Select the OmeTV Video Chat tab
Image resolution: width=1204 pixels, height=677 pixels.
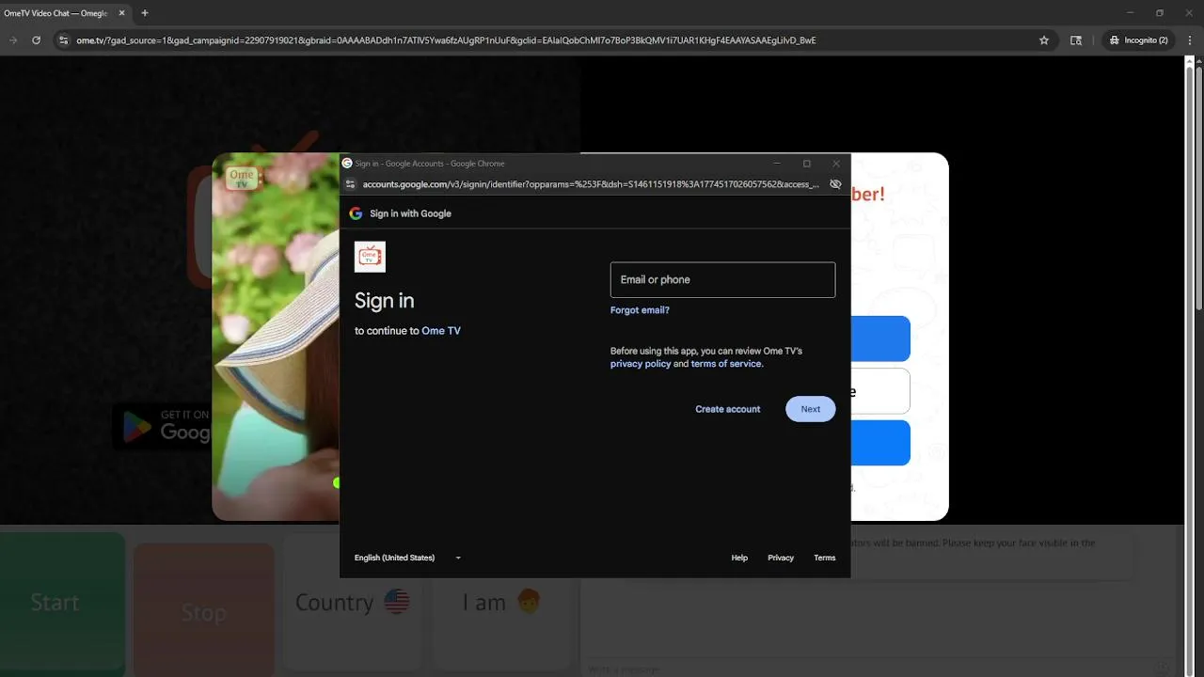pos(62,13)
